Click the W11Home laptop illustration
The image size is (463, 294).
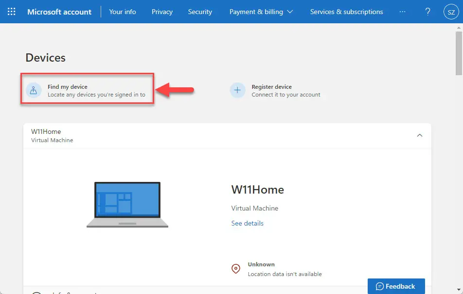pyautogui.click(x=127, y=205)
